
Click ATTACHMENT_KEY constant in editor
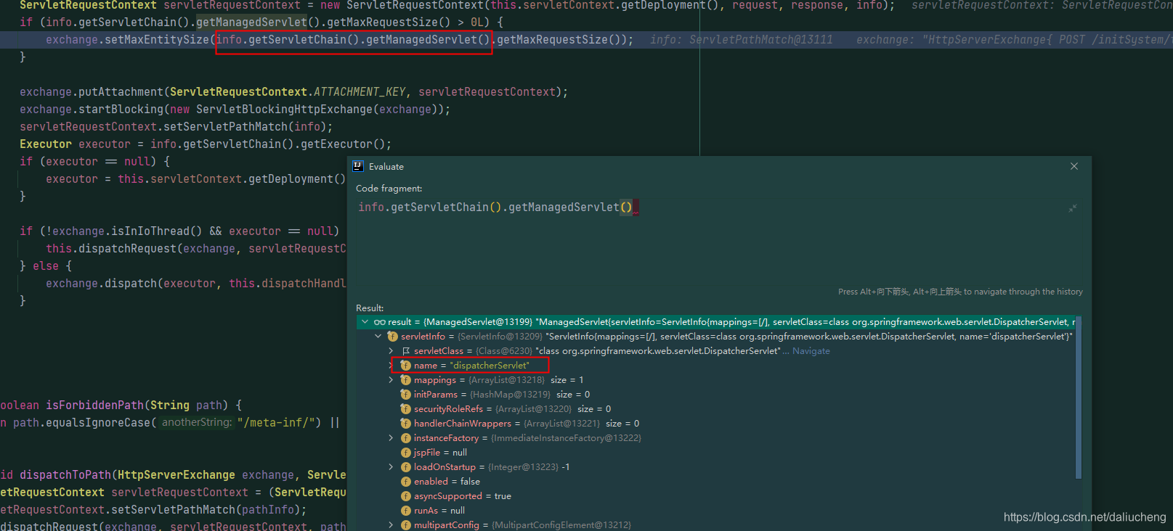360,91
